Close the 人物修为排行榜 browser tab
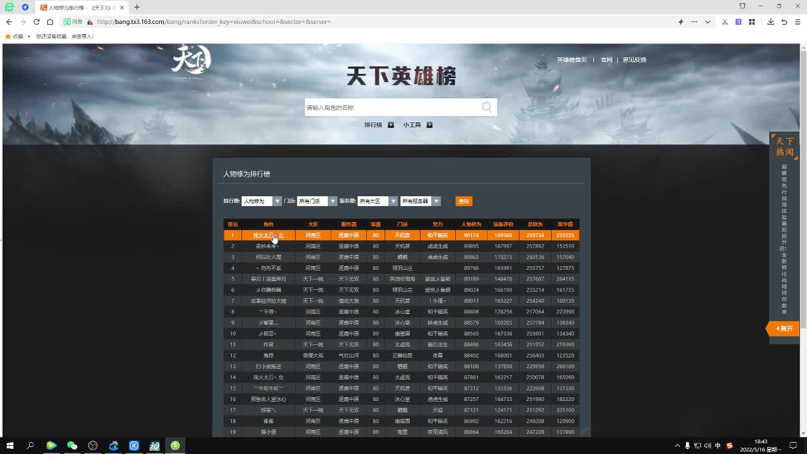The width and height of the screenshot is (807, 454). tap(122, 7)
